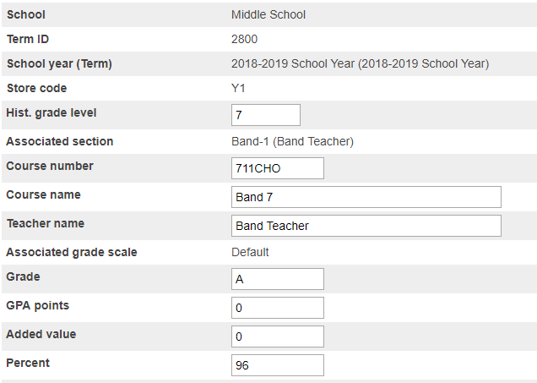Screen dimensions: 537x383
Task: Click the Course name field showing Band 7
Action: (x=366, y=197)
